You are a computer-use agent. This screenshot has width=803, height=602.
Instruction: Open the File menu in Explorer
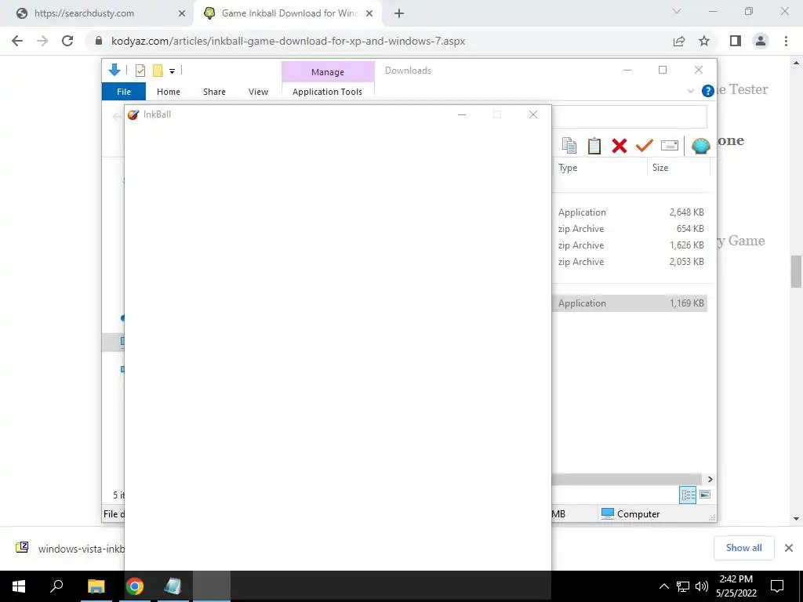tap(124, 92)
